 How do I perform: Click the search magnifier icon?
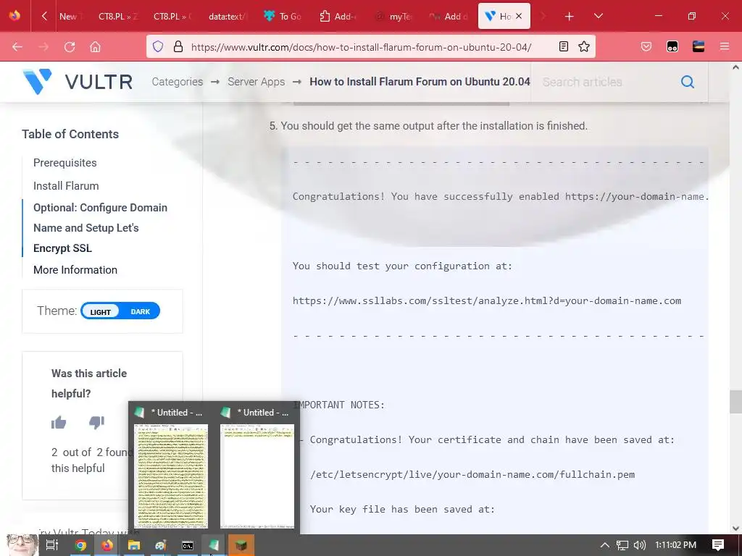point(687,82)
